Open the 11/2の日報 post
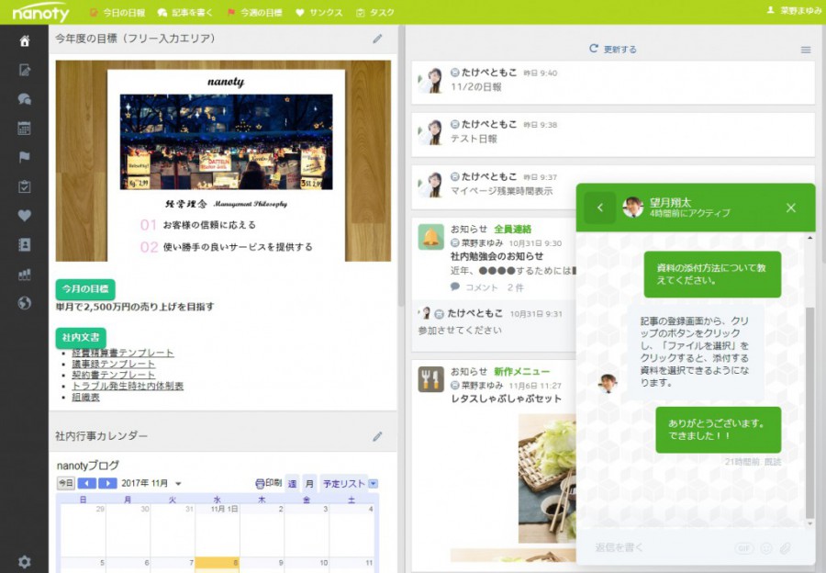Viewport: 826px width, 573px height. click(613, 83)
